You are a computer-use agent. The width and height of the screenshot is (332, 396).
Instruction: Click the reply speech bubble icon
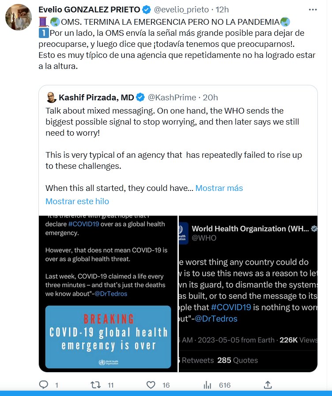(x=44, y=385)
